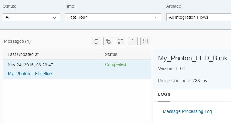Select the message dated Nov 24, 2016, 06:23:47
Image resolution: width=231 pixels, height=124 pixels.
[31, 65]
